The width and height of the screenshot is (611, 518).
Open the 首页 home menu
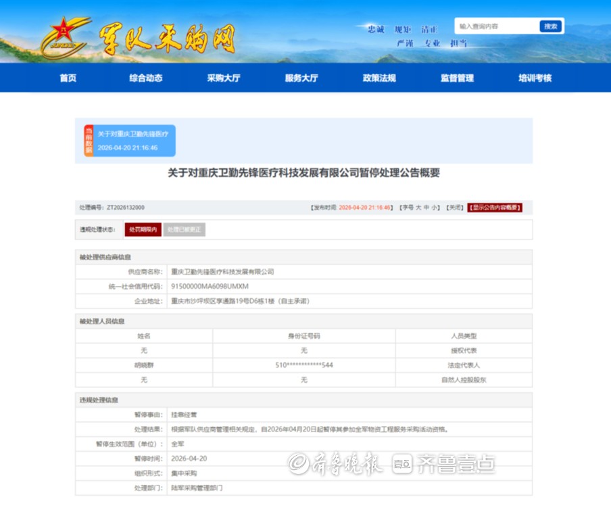[x=68, y=78]
